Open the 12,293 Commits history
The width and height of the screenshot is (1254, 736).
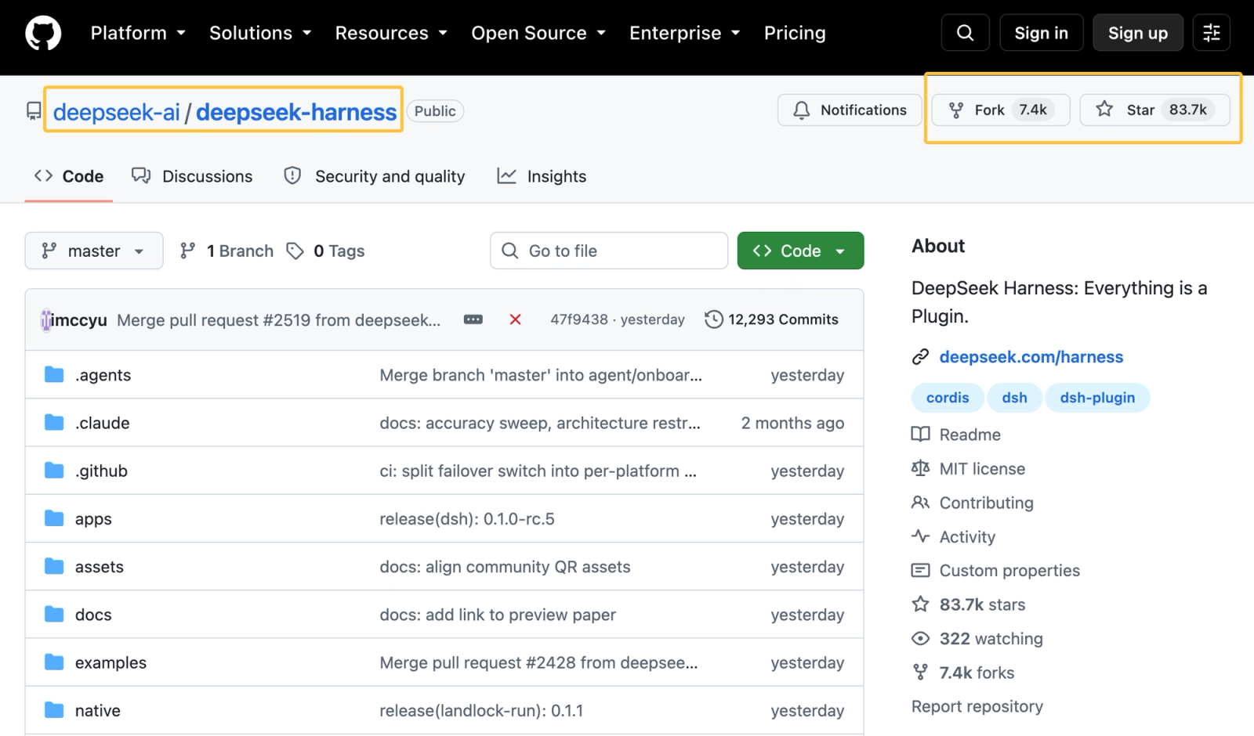[x=771, y=319]
